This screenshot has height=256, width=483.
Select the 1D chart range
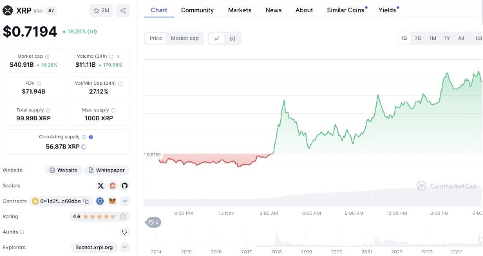click(x=404, y=38)
